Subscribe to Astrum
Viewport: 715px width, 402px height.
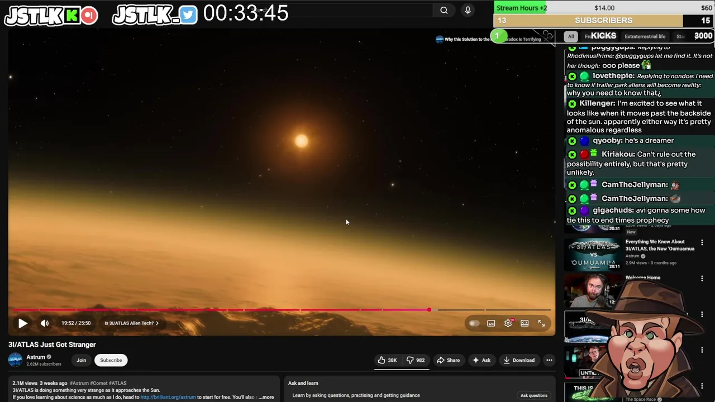[x=111, y=360]
